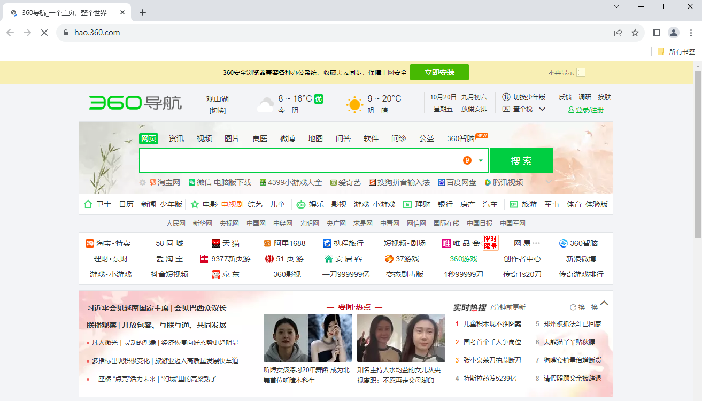Open 爱奇艺 shortcut link
Viewport: 702px width, 401px height.
pos(345,182)
